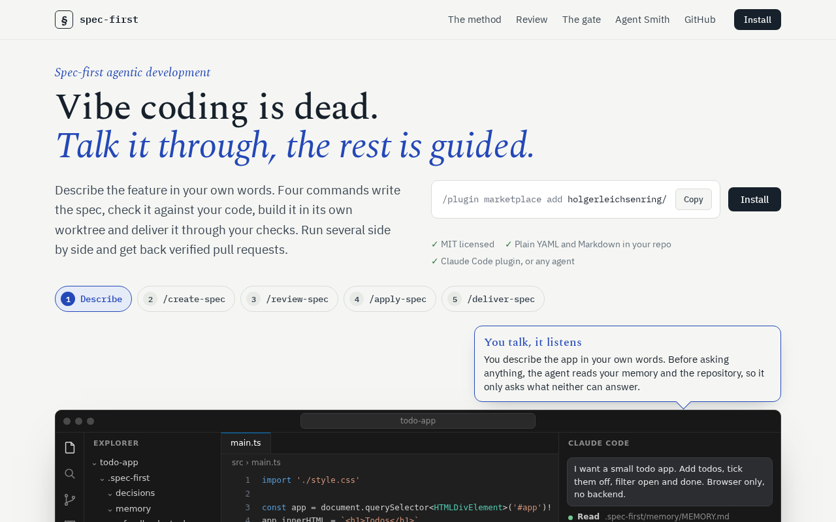Click the todo-app title search field
This screenshot has width=836, height=522.
pos(418,421)
